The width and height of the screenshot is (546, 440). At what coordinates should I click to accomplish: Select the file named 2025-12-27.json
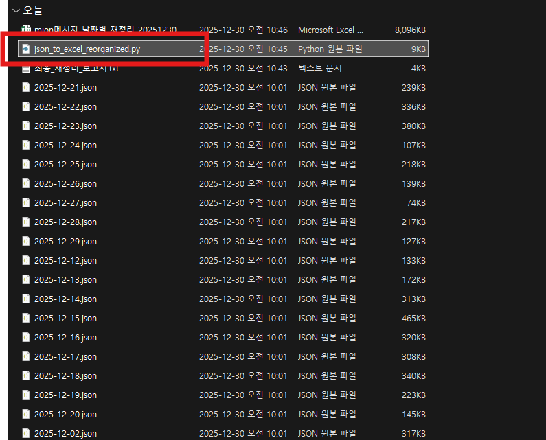pyautogui.click(x=65, y=203)
